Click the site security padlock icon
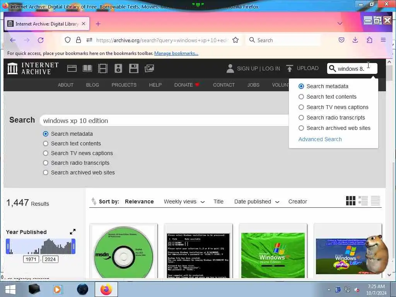 click(79, 40)
